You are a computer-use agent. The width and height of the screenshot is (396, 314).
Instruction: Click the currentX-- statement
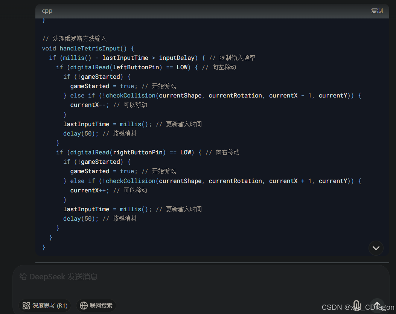click(90, 105)
